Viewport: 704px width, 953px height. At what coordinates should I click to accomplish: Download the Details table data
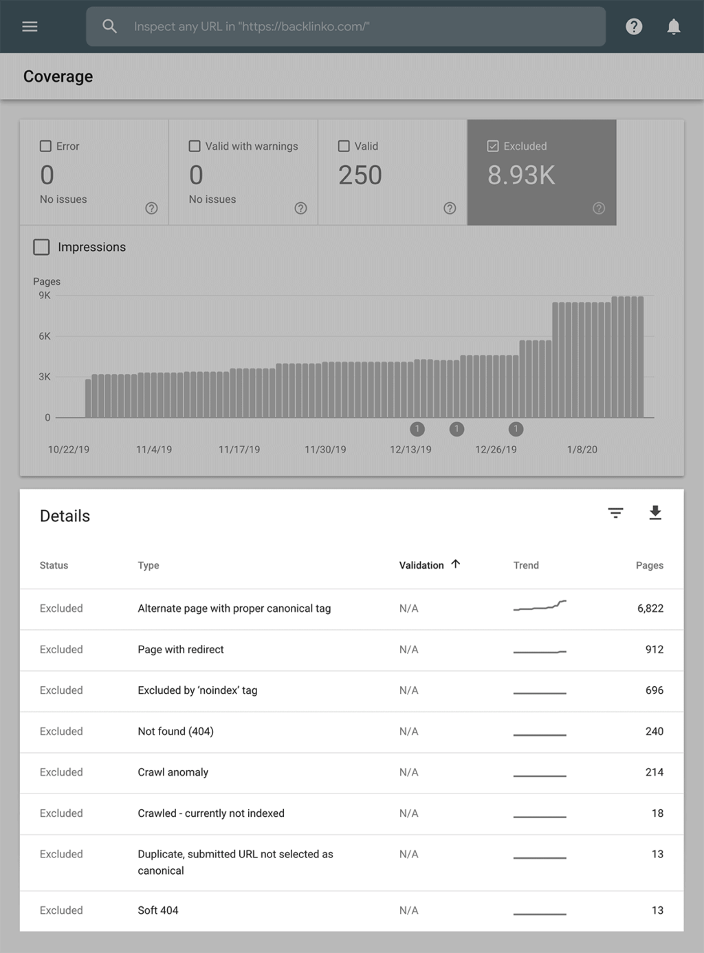[x=655, y=513]
